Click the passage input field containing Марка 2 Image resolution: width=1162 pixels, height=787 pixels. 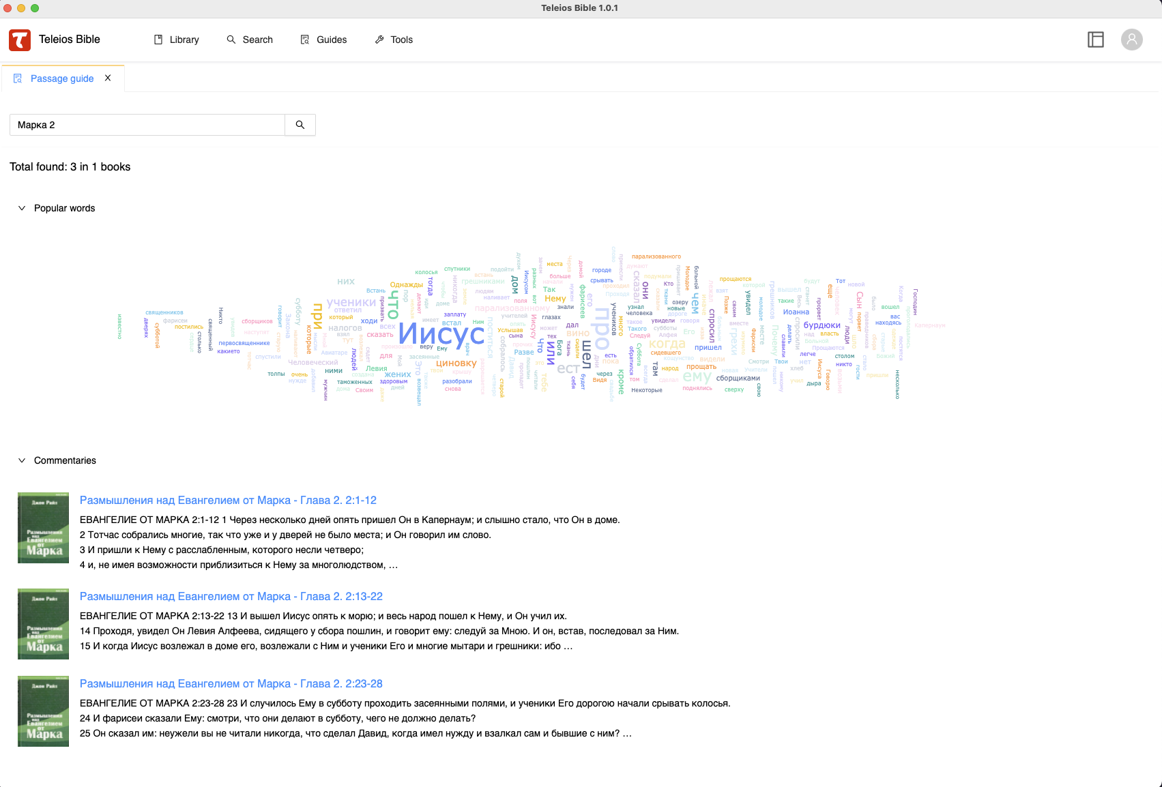coord(147,125)
